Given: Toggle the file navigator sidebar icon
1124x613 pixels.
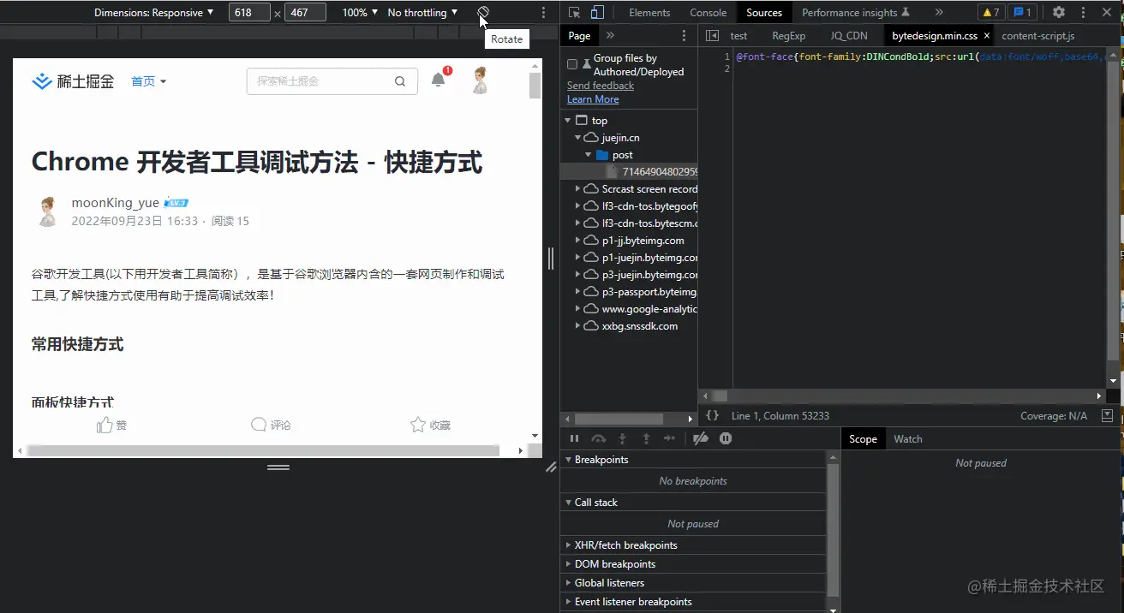Looking at the screenshot, I should 712,36.
